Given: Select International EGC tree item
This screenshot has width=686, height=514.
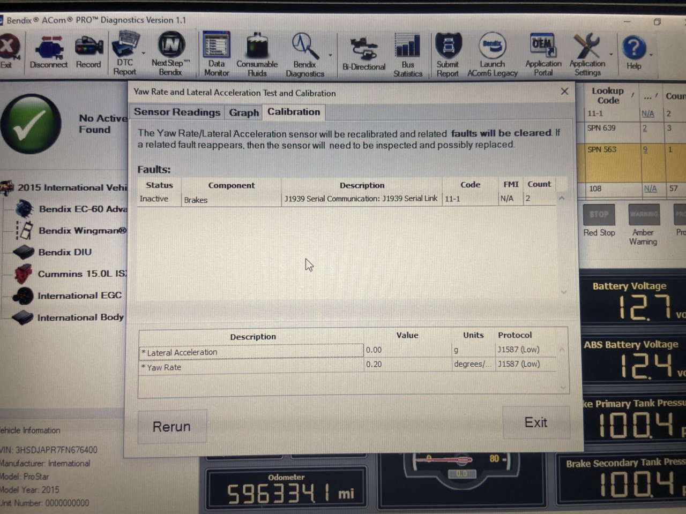Looking at the screenshot, I should pos(69,296).
